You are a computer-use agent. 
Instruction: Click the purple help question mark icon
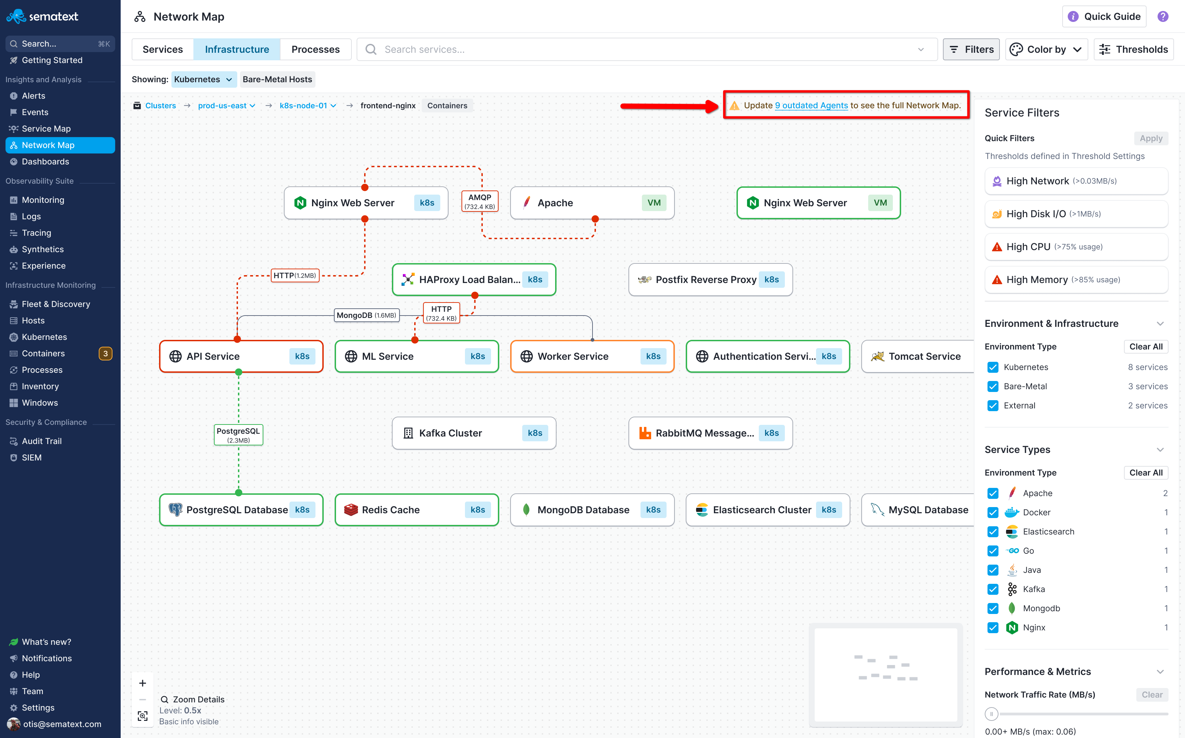(1162, 16)
